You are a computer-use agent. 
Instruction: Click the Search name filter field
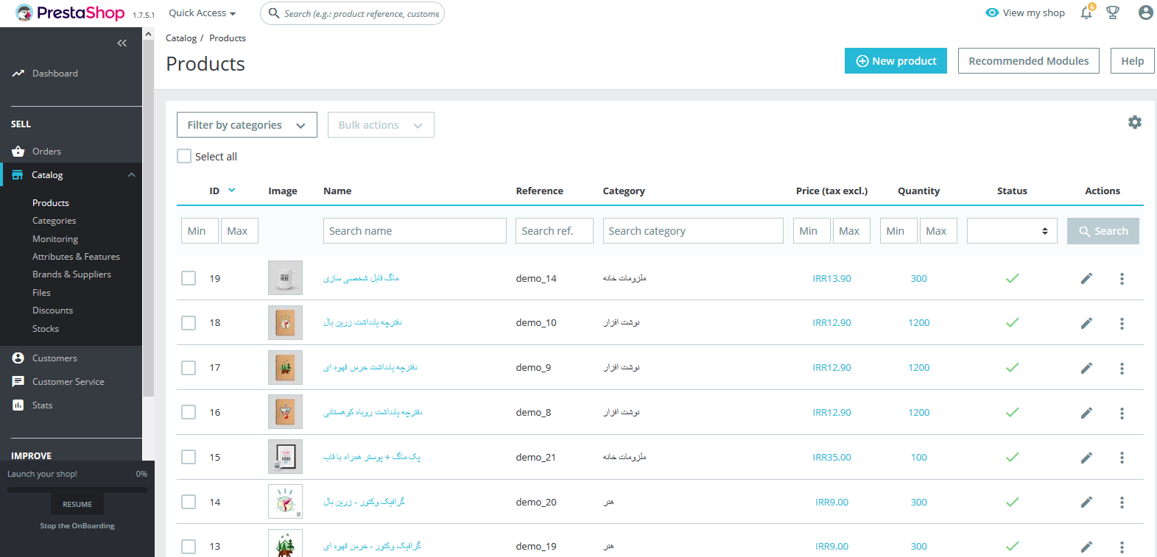point(415,231)
